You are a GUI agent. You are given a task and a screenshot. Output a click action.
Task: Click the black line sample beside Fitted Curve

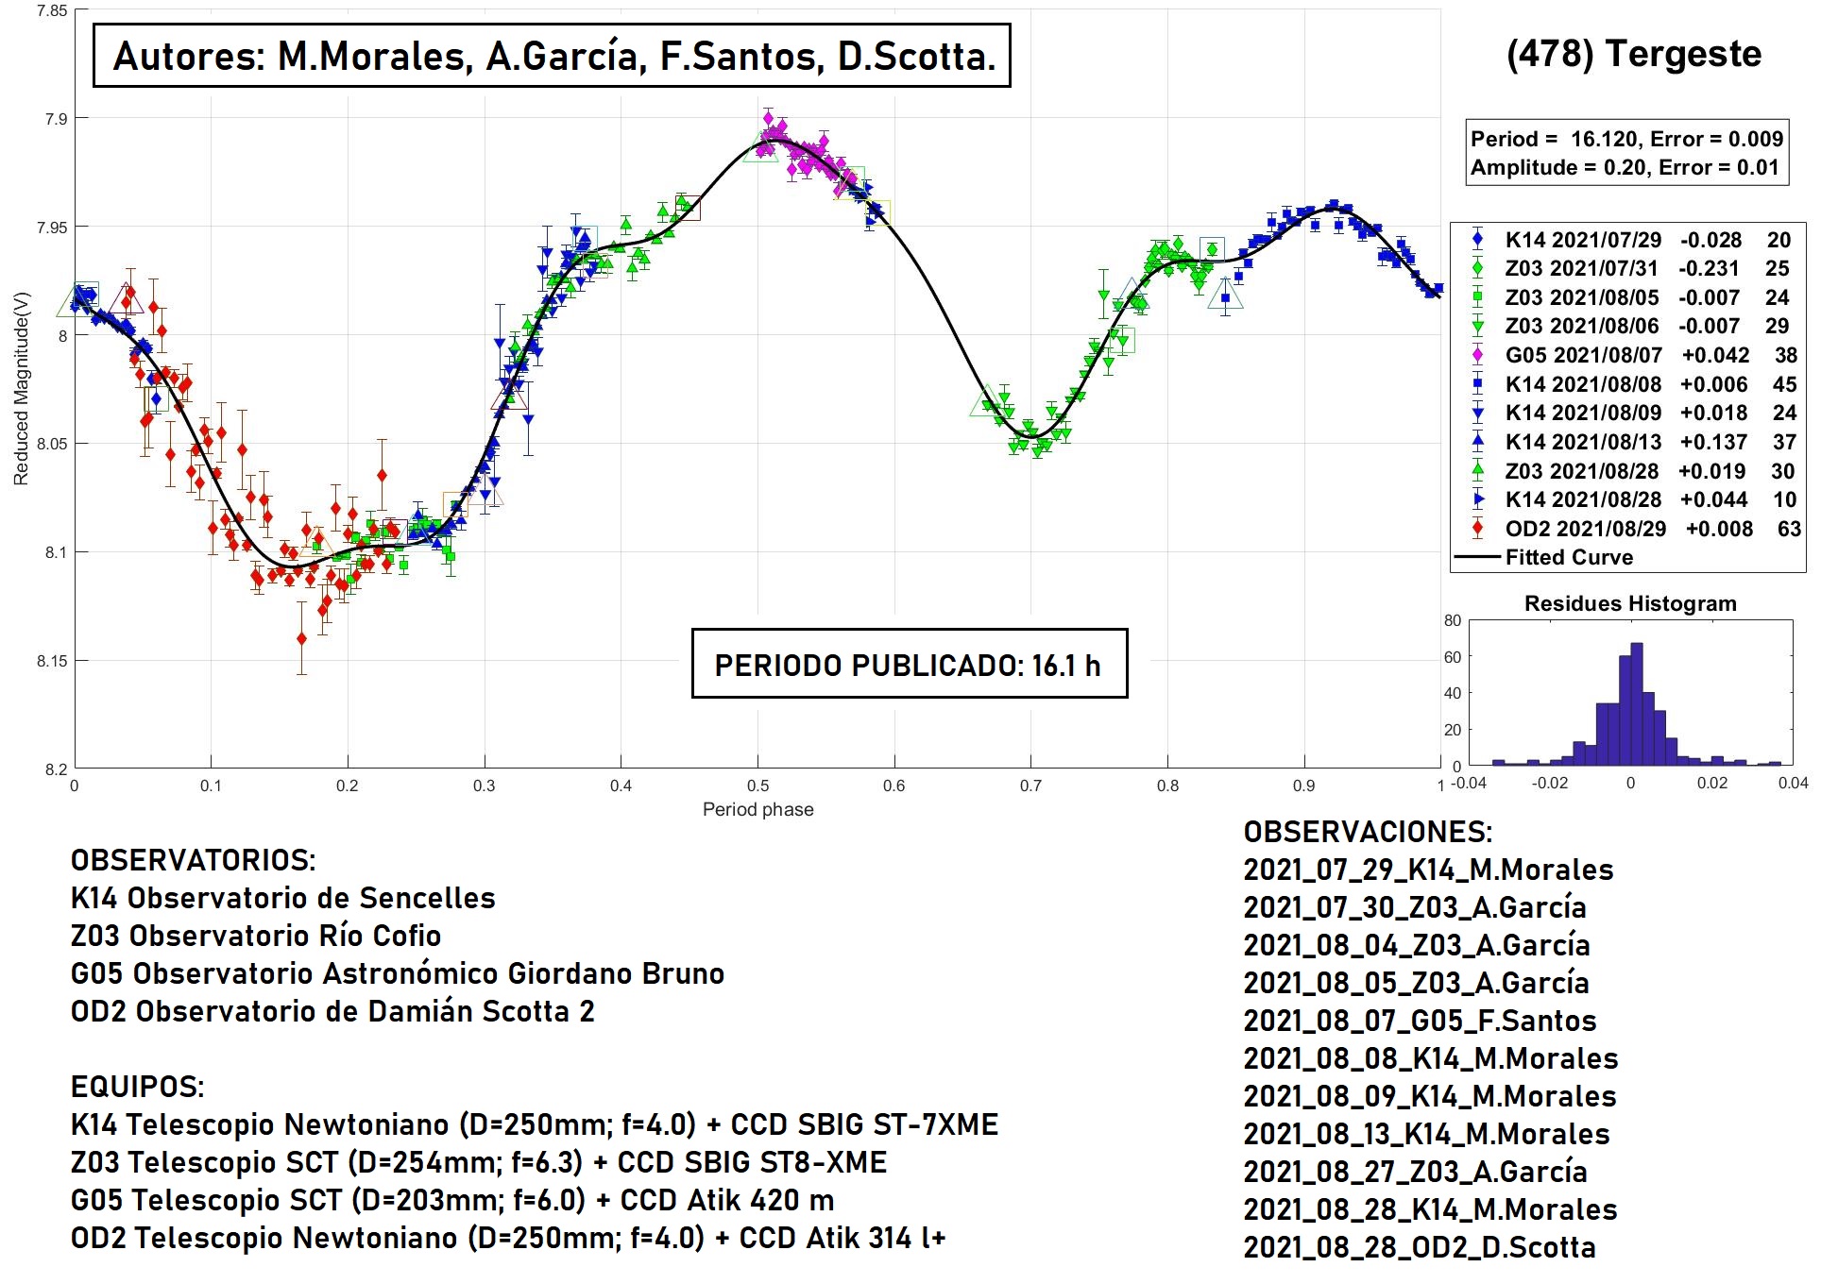1478,557
